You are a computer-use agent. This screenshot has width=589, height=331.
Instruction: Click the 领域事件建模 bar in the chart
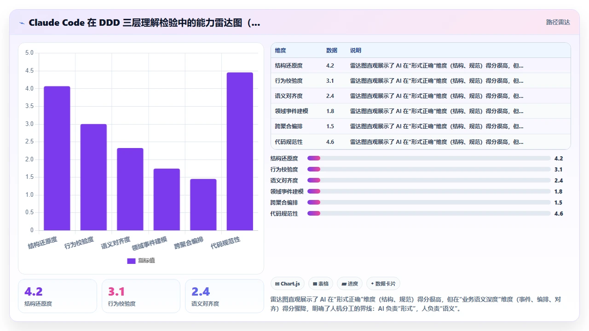(167, 200)
